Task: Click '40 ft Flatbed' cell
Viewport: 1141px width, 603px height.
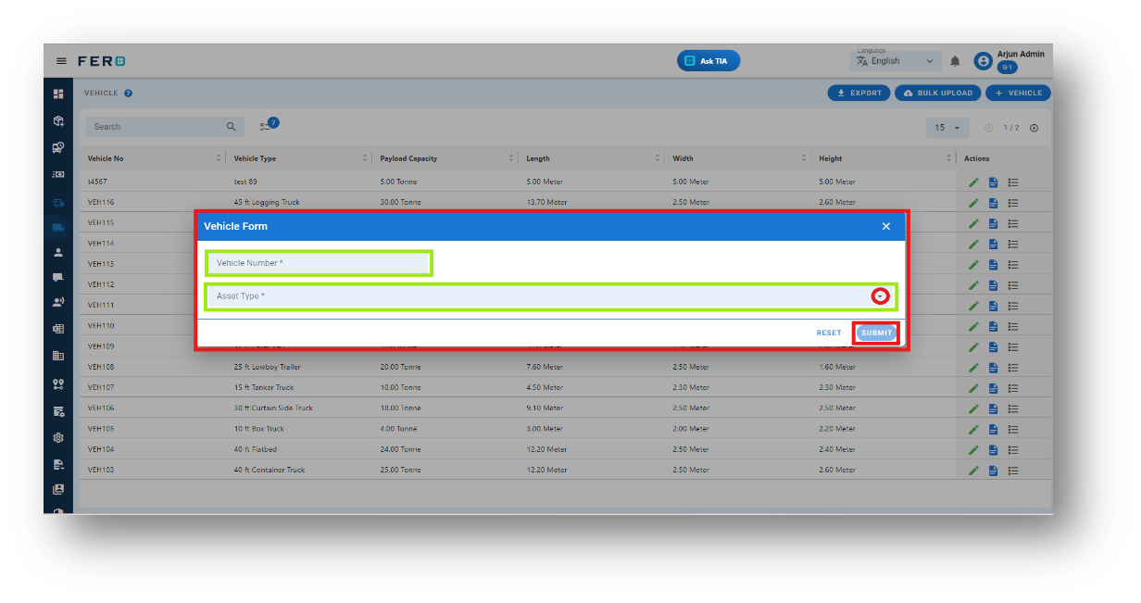Action: pyautogui.click(x=255, y=450)
